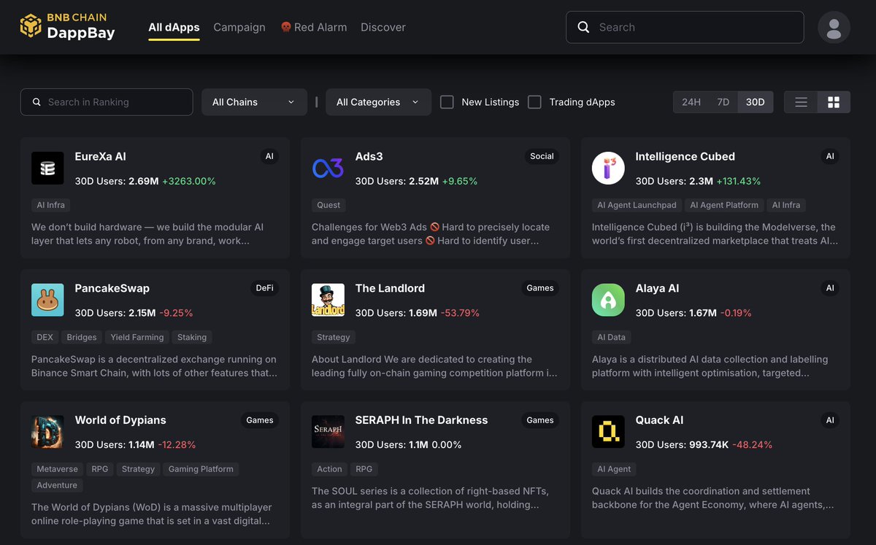Click the Gaming Platform tag

[x=201, y=469]
